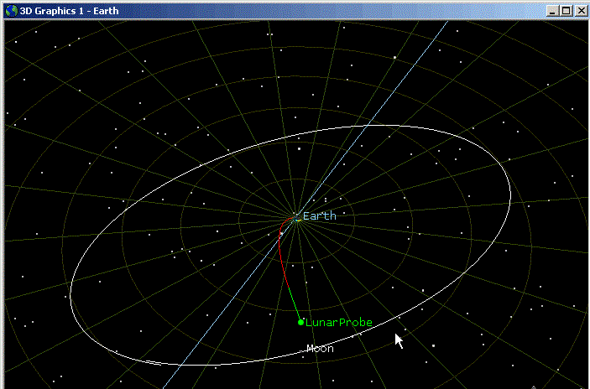This screenshot has width=590, height=389.
Task: Select the LunarProbe text label
Action: pos(339,323)
